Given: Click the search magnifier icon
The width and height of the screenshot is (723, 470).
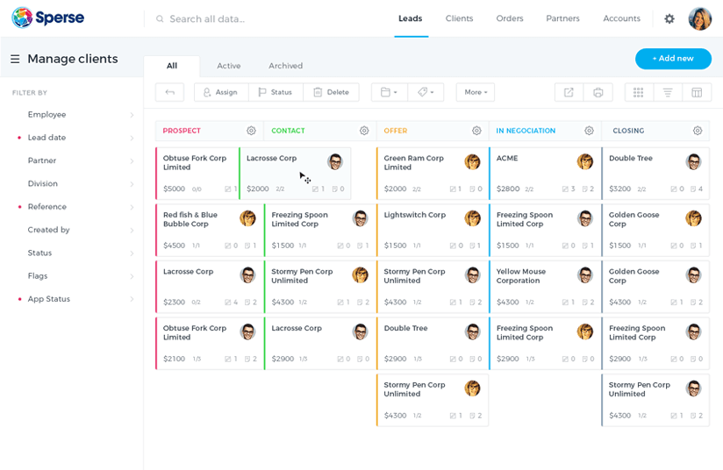Looking at the screenshot, I should [x=160, y=19].
